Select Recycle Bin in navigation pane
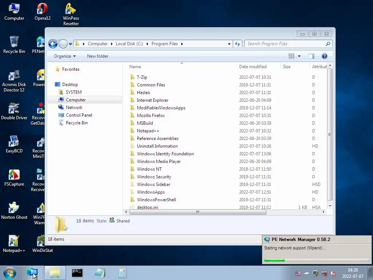 (76, 123)
